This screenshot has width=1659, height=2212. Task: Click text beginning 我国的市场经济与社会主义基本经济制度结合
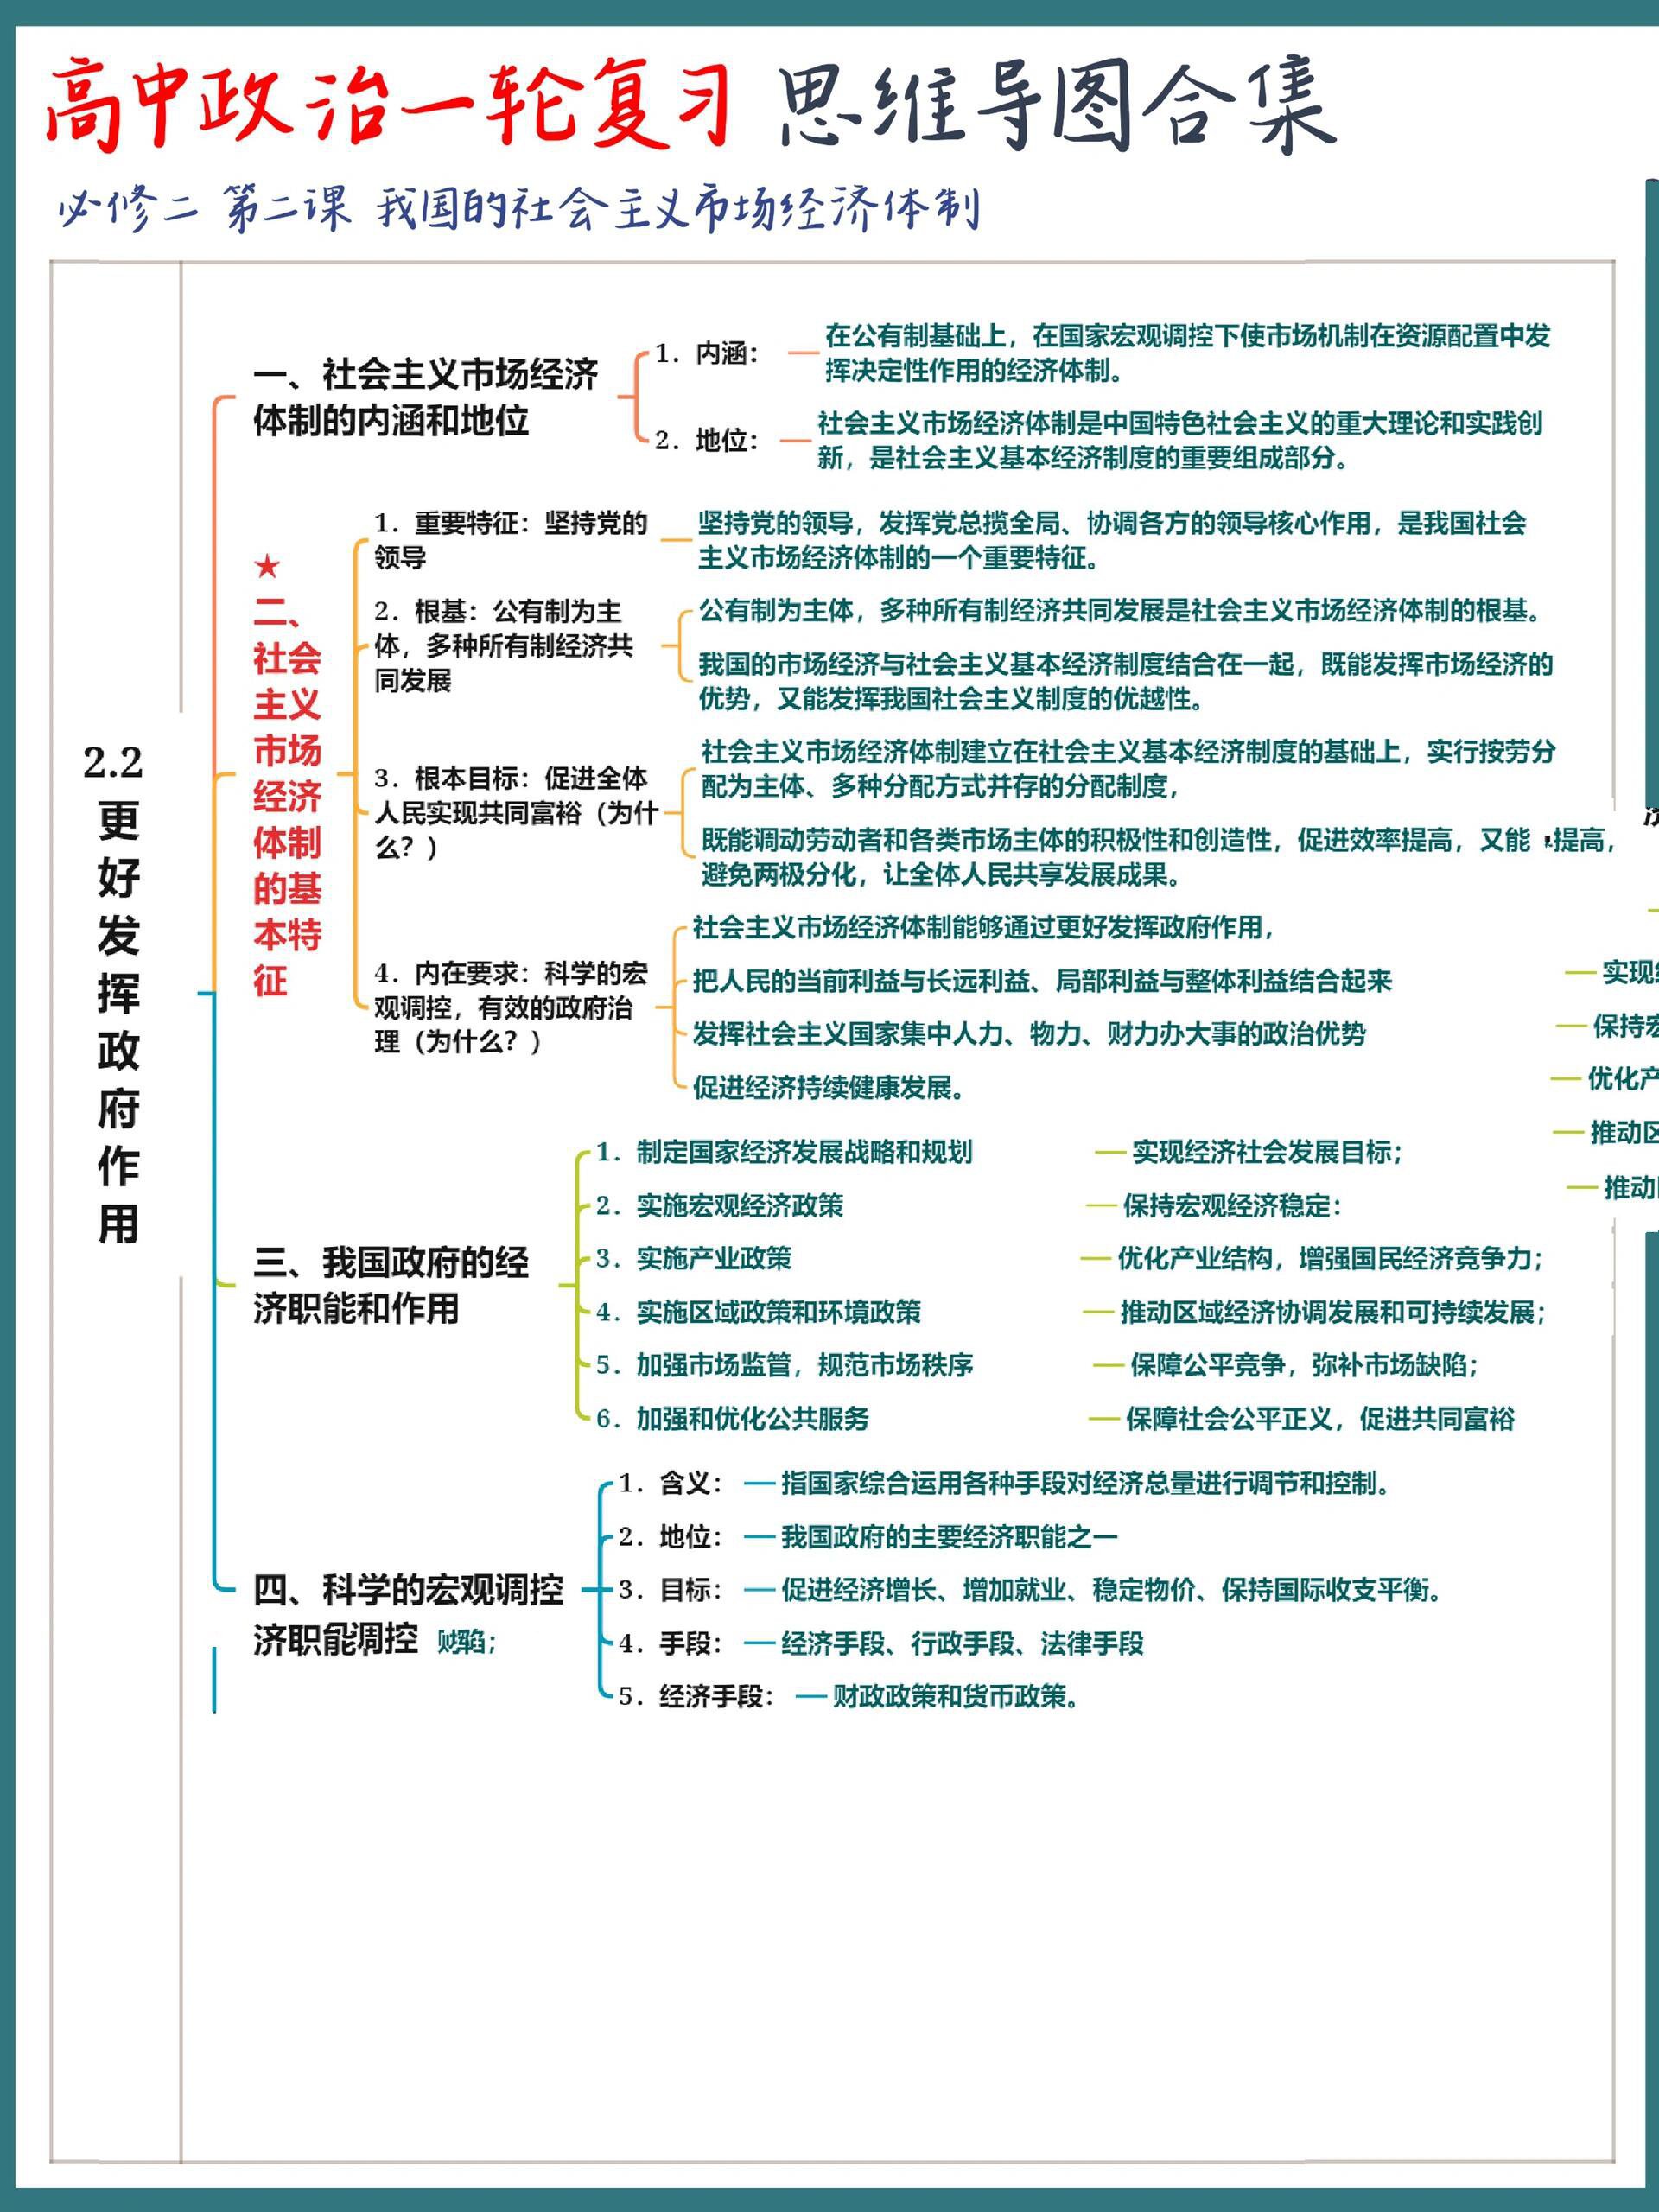tap(1126, 681)
